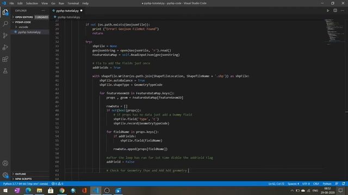
Task: Open the Source Control view
Action: pyautogui.click(x=5, y=35)
